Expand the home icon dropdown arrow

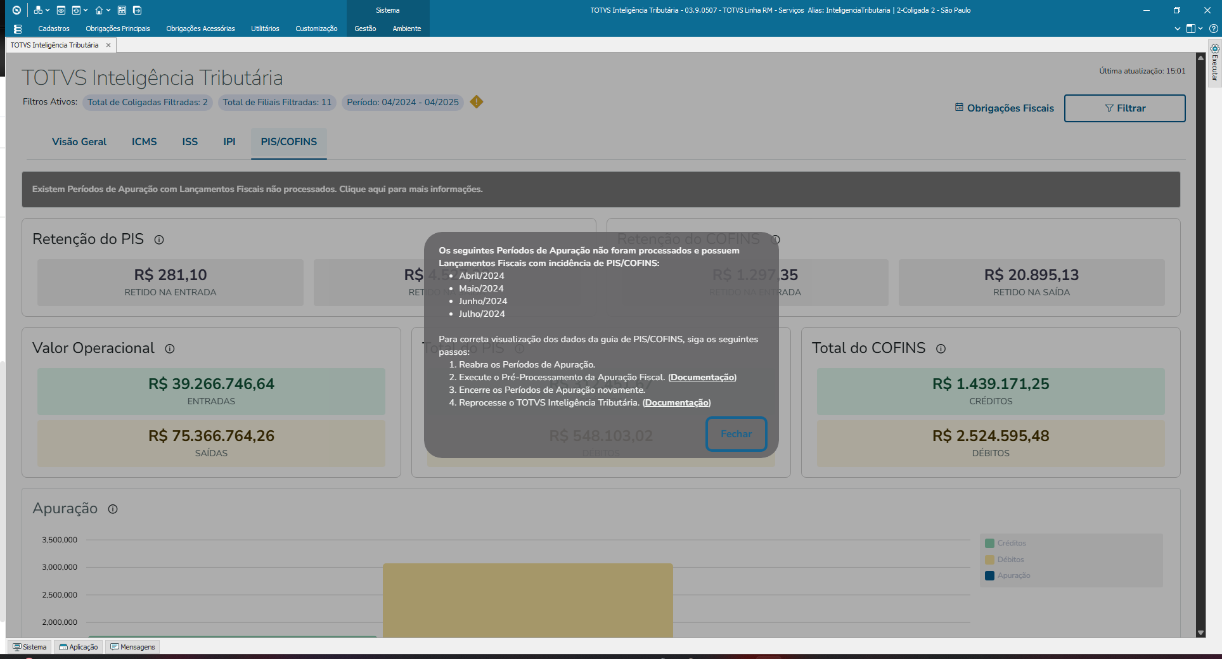tap(108, 10)
